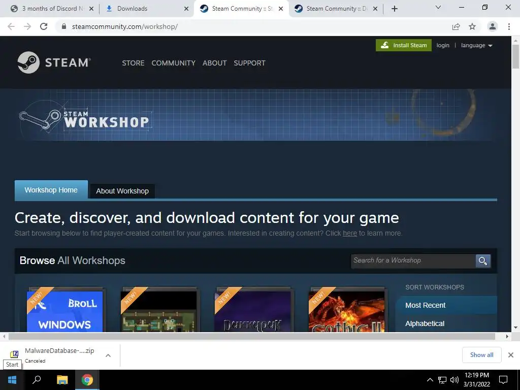520x390 pixels.
Task: Open the SUPPORT menu item
Action: pos(249,63)
